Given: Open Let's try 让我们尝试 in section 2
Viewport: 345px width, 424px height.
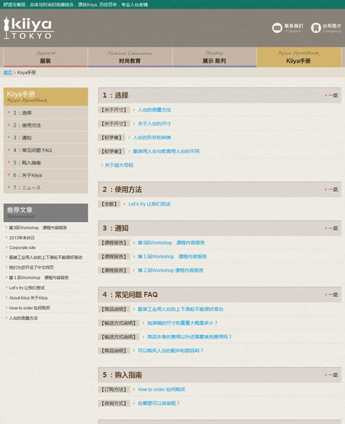Looking at the screenshot, I should coord(149,204).
